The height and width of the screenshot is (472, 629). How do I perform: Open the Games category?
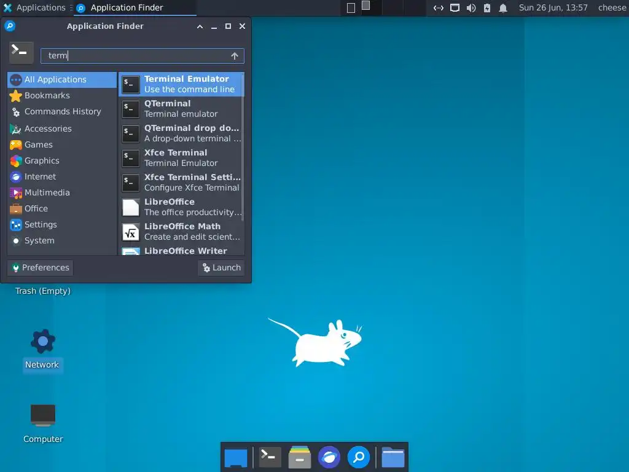coord(62,144)
